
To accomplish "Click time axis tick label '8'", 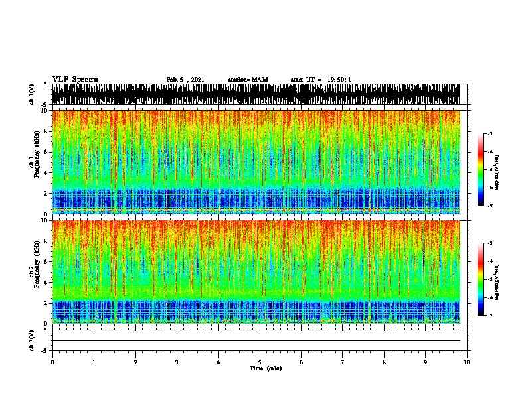I will [x=384, y=362].
